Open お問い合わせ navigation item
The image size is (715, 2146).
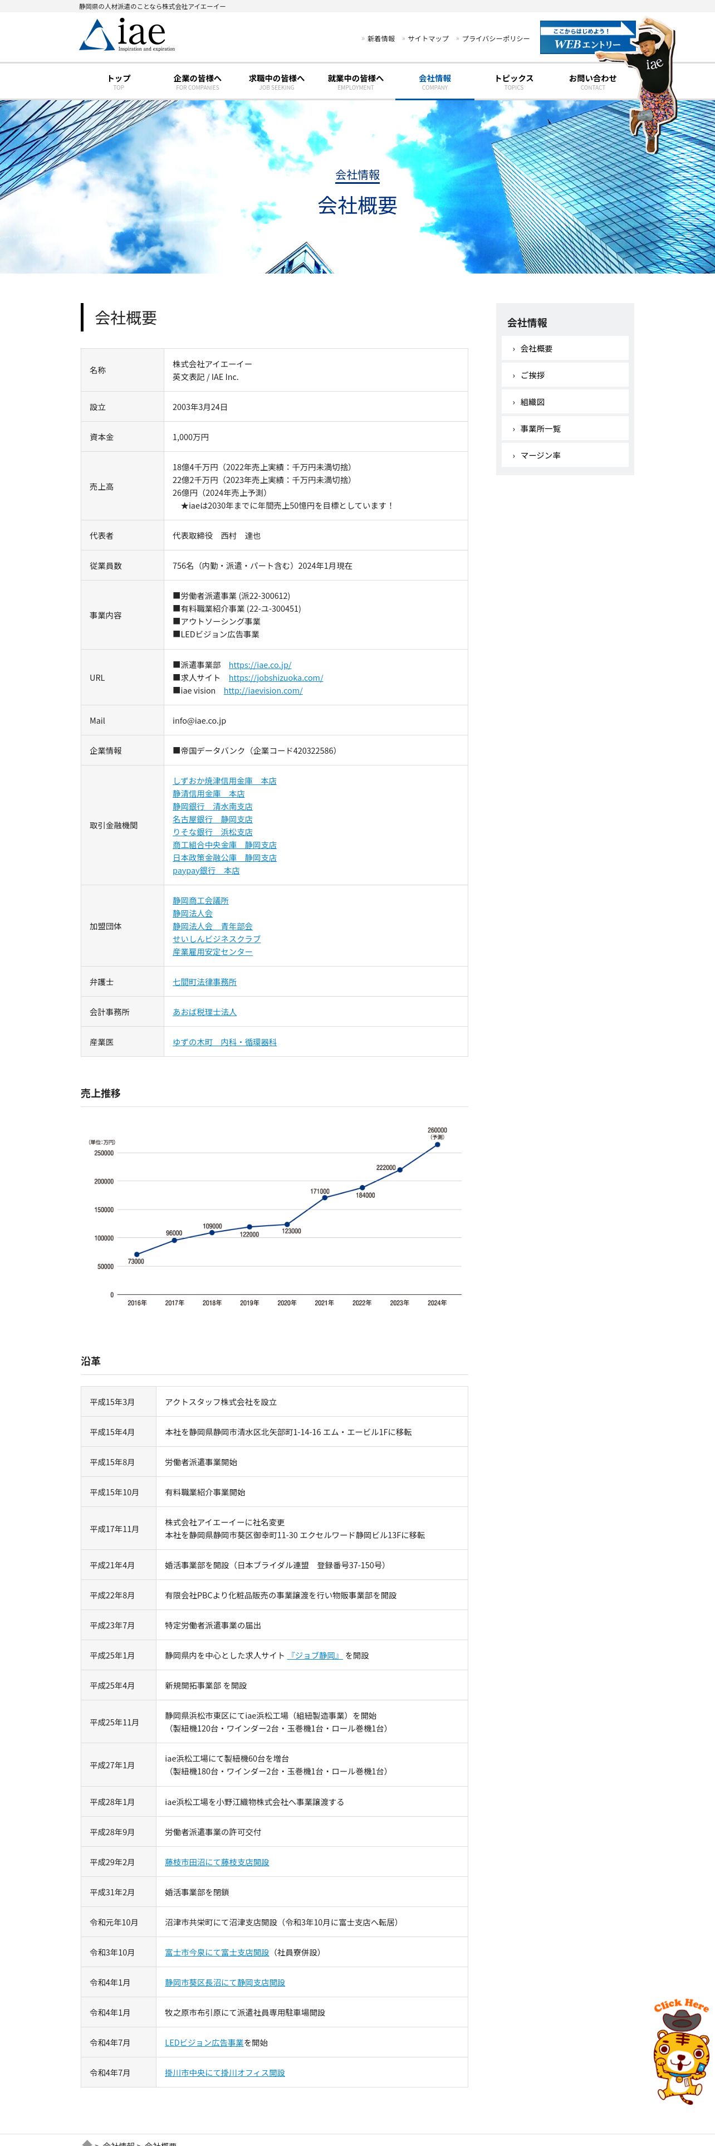[592, 82]
